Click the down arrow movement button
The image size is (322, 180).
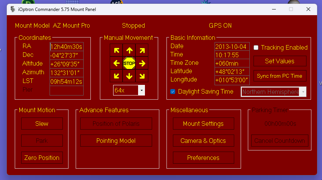[129, 76]
